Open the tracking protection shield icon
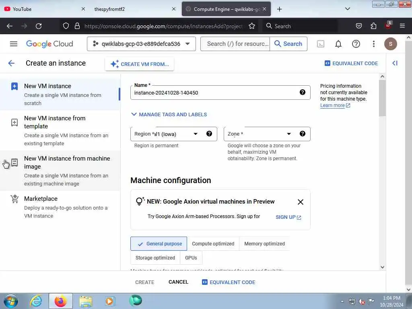This screenshot has height=309, width=412. pos(66,26)
